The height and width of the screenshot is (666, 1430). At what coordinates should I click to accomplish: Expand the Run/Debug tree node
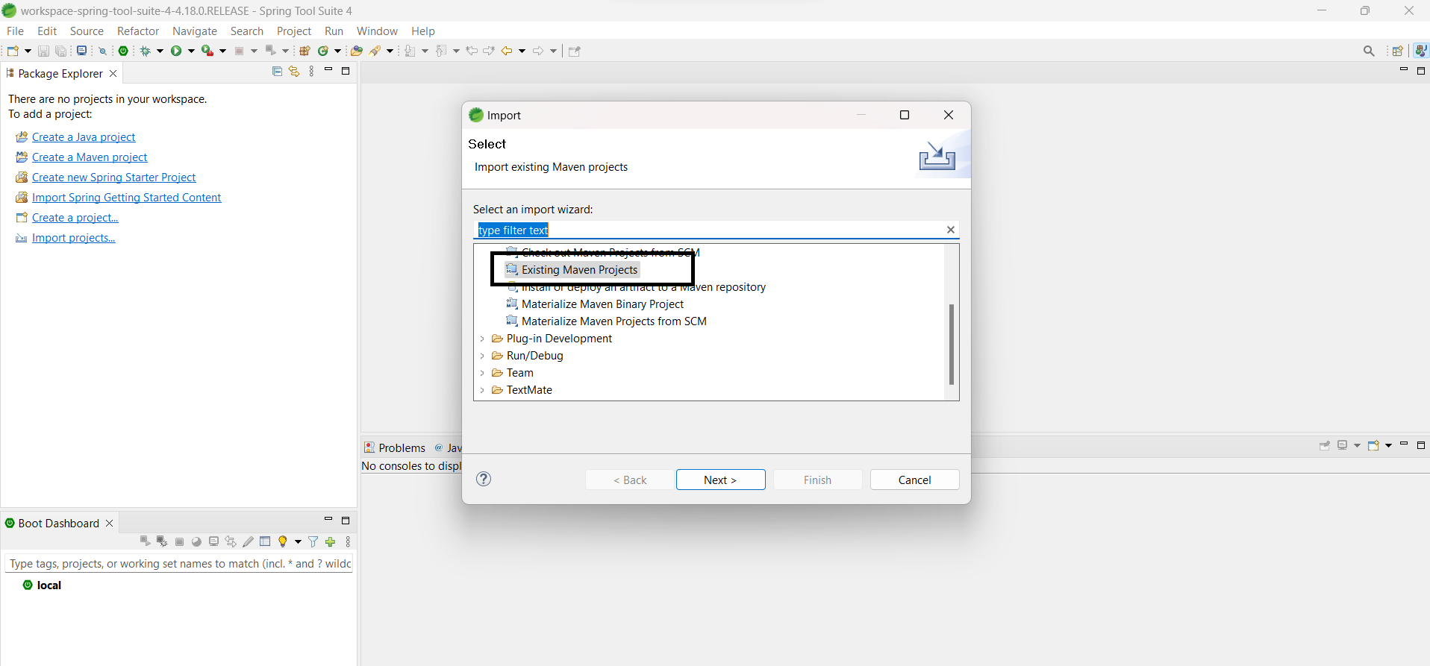coord(482,356)
